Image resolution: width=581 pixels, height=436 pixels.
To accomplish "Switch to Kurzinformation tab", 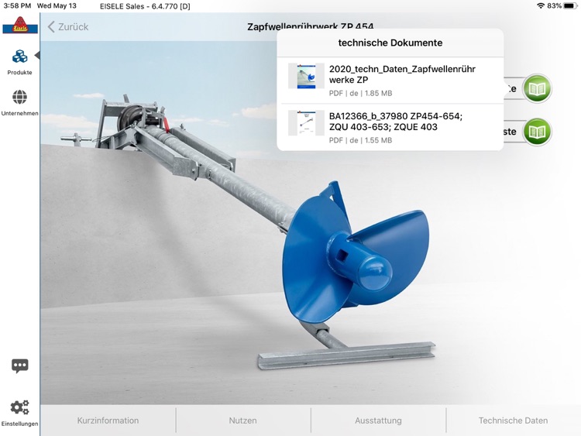I will [x=108, y=421].
